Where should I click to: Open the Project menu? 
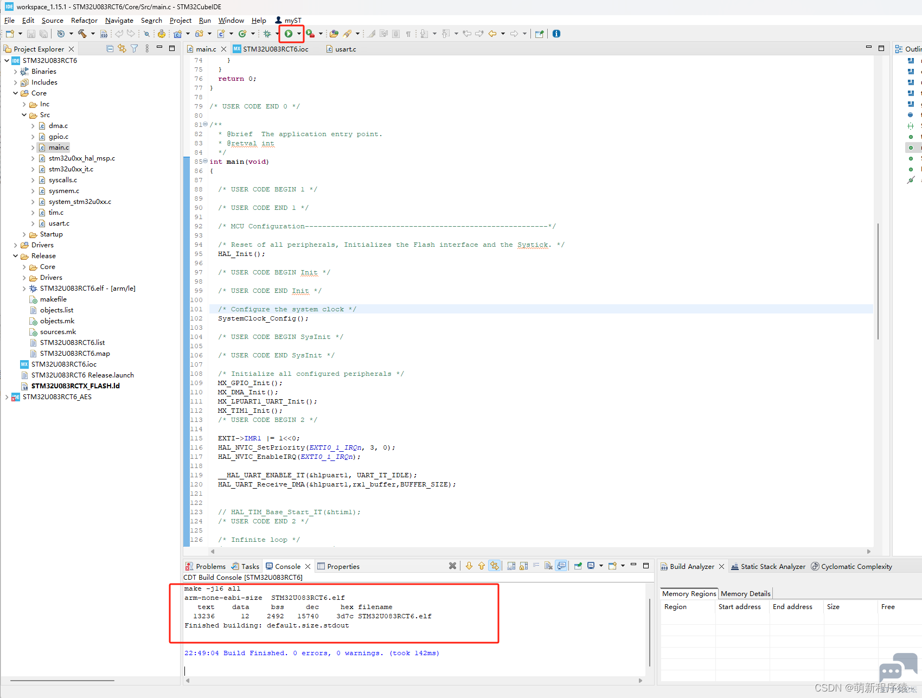tap(181, 21)
